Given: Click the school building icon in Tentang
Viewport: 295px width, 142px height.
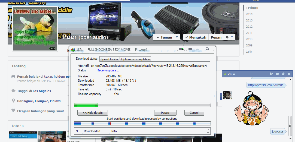Looking at the screenshot, I should pyautogui.click(x=13, y=76).
